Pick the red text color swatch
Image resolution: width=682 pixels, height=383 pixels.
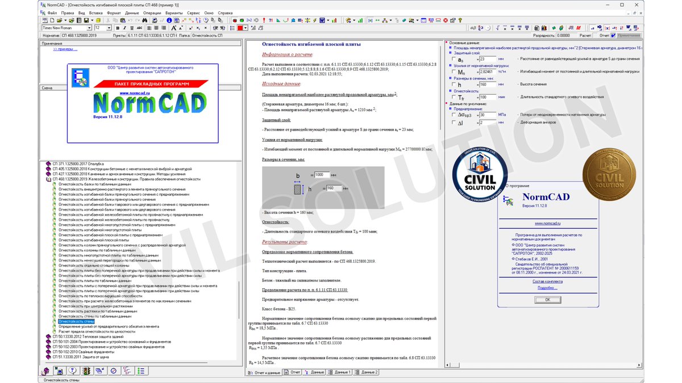(x=240, y=28)
